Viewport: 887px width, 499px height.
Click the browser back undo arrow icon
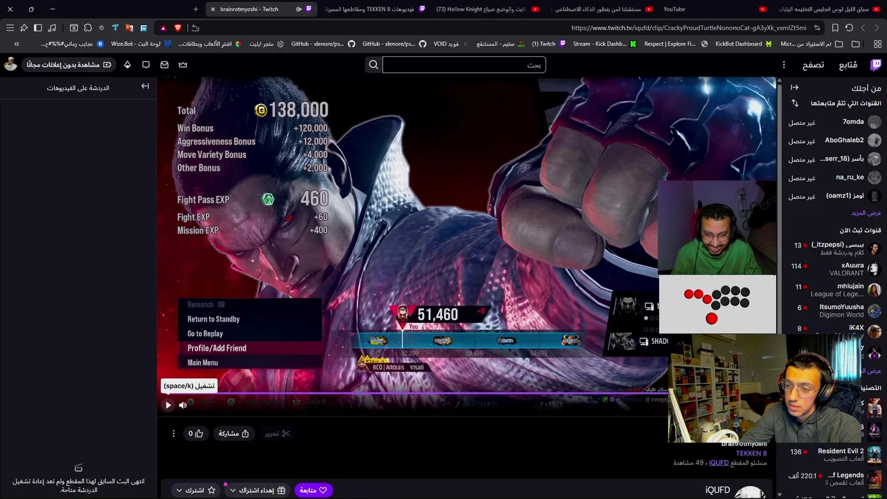(195, 28)
